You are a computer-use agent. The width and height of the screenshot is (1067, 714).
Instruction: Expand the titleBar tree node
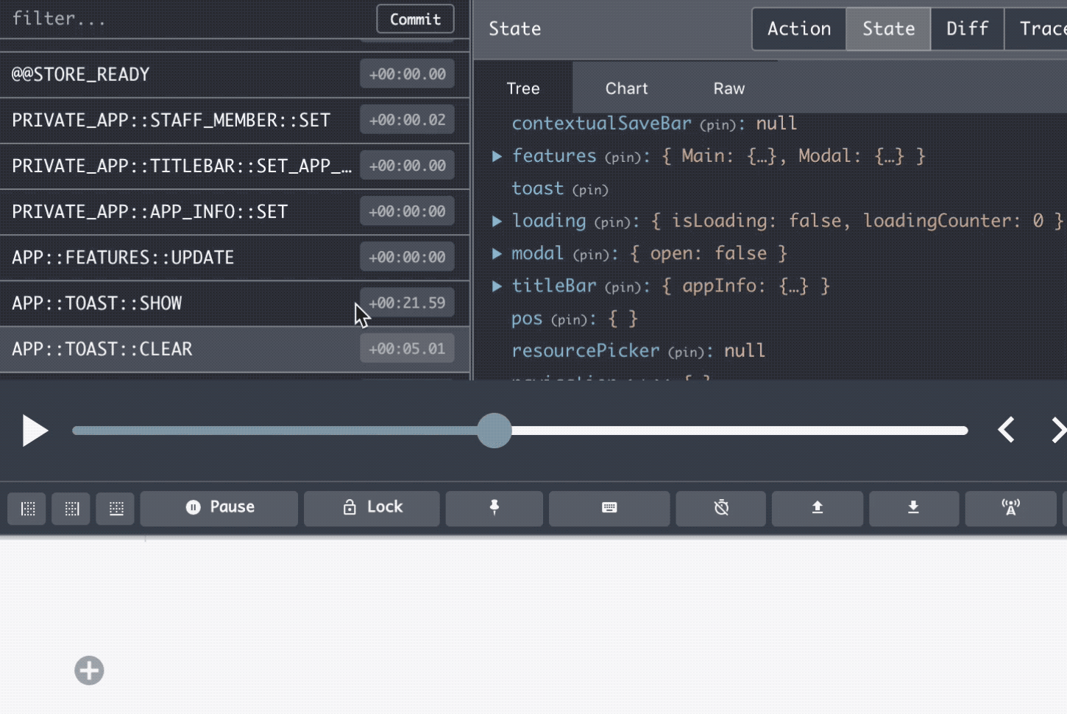(497, 286)
